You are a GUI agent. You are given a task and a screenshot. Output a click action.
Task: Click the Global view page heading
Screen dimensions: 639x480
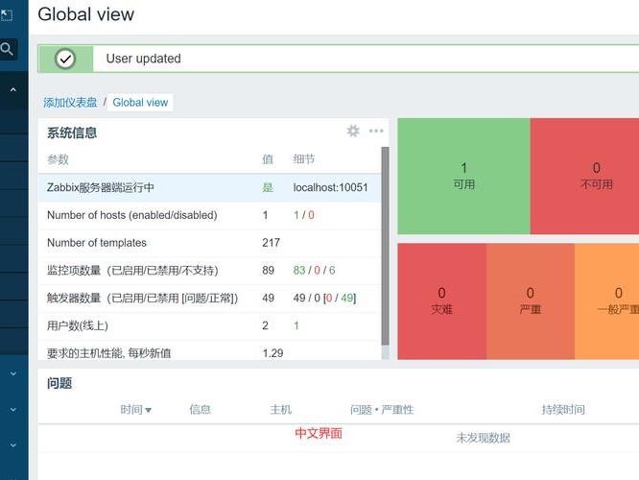tap(85, 14)
